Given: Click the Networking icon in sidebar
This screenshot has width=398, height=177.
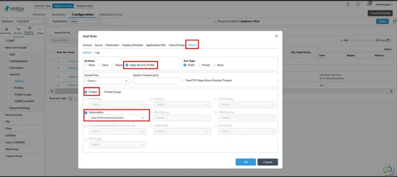Looking at the screenshot, I should tap(7, 30).
